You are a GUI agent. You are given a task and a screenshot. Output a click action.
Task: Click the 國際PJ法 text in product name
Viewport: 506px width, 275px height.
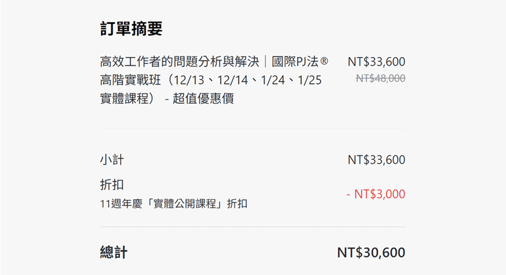tap(300, 62)
